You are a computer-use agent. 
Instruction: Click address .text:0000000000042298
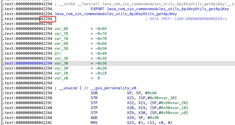pyautogui.click(x=27, y=98)
